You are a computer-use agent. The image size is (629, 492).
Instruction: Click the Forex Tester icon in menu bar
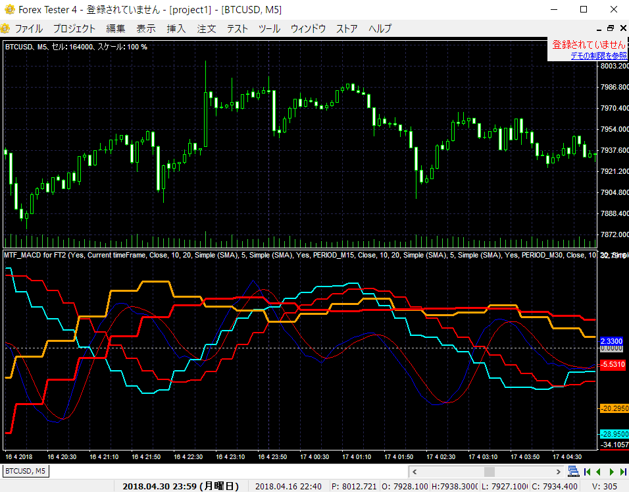(x=5, y=28)
